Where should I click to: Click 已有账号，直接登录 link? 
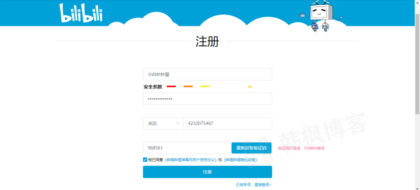coord(254,185)
